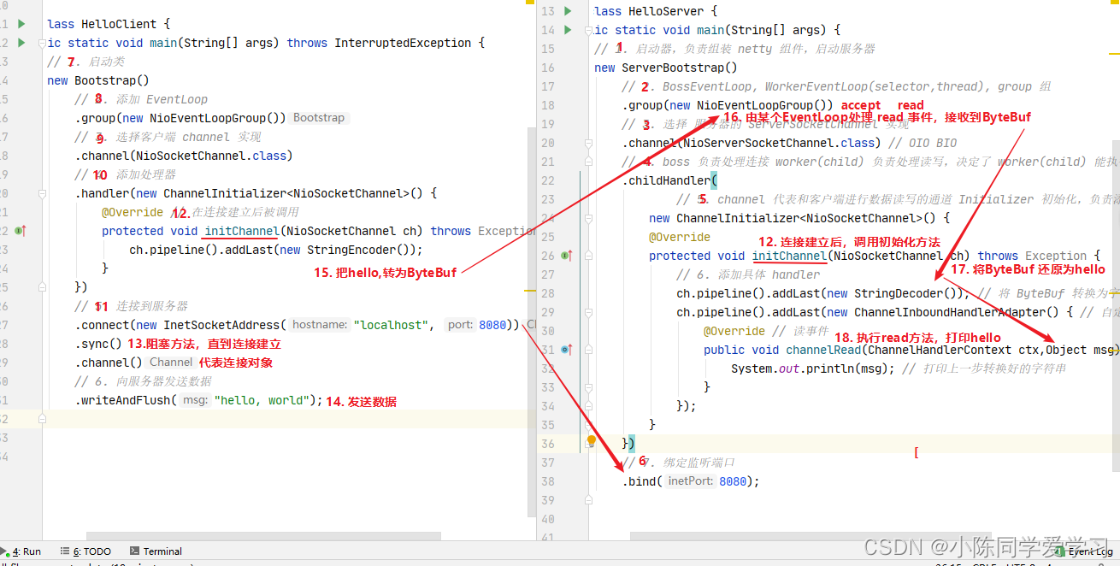Viewport: 1120px width, 566px height.
Task: Click the Bootstrap inlay type hint
Action: coord(319,118)
